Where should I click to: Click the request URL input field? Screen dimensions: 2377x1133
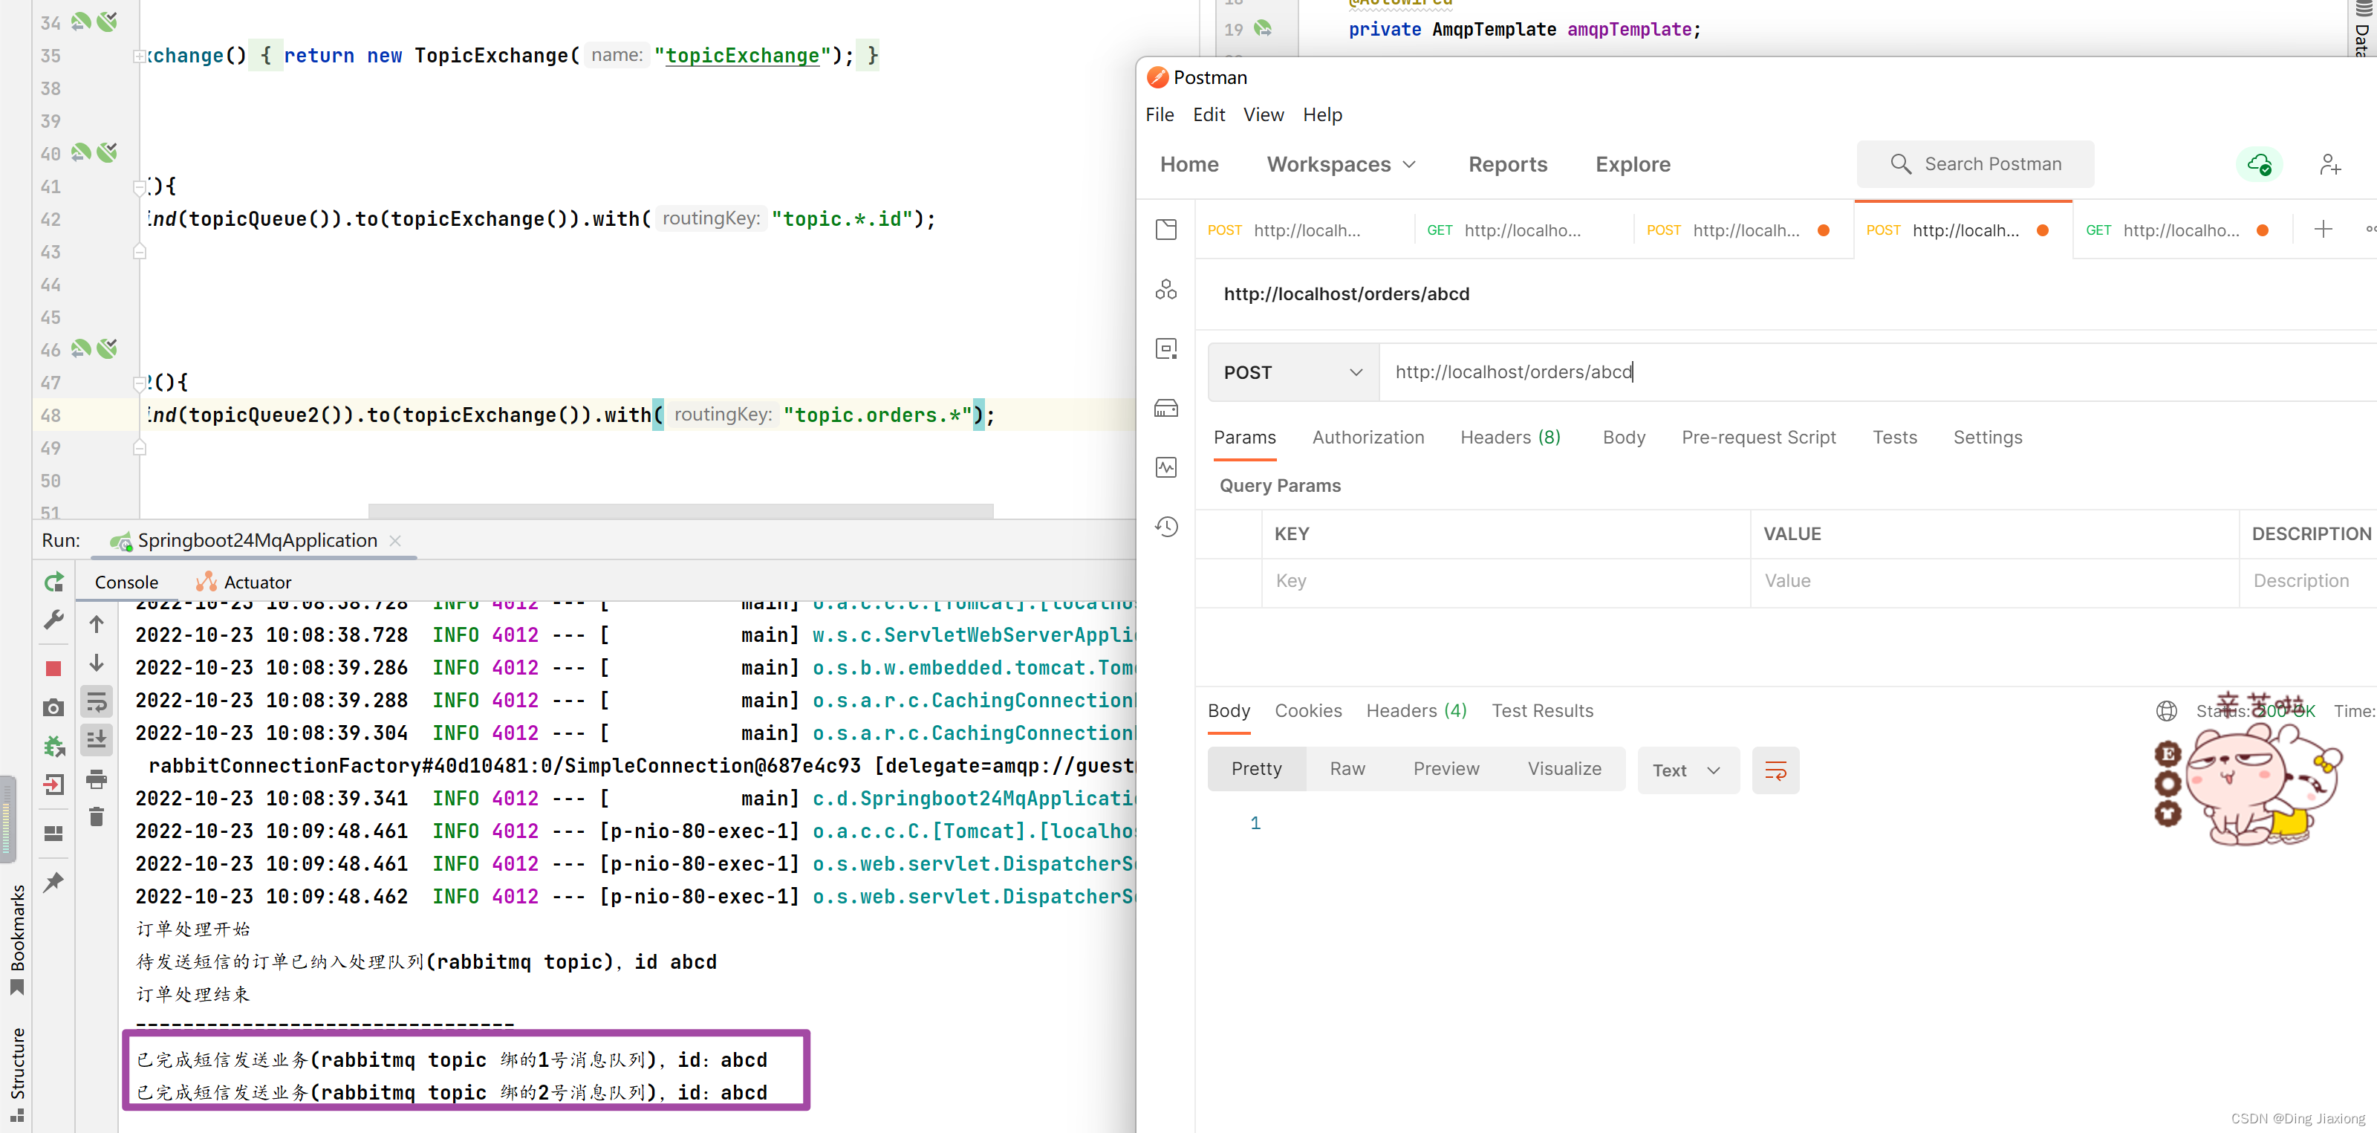coord(1878,373)
